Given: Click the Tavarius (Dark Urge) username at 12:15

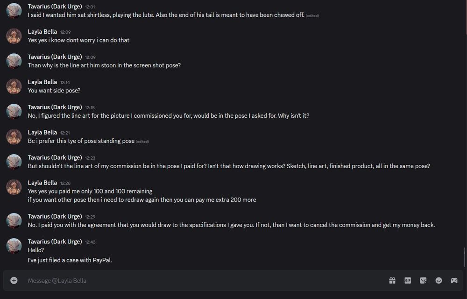Looking at the screenshot, I should (x=55, y=107).
